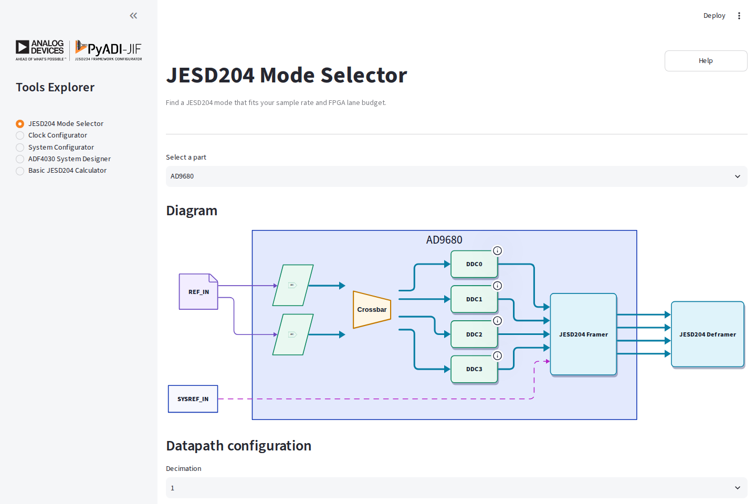Click the JESD204 Deframer block
The image size is (756, 504).
click(x=708, y=334)
